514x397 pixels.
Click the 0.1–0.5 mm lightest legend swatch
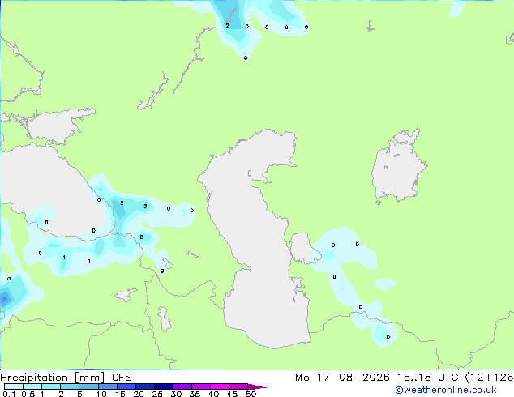14,386
